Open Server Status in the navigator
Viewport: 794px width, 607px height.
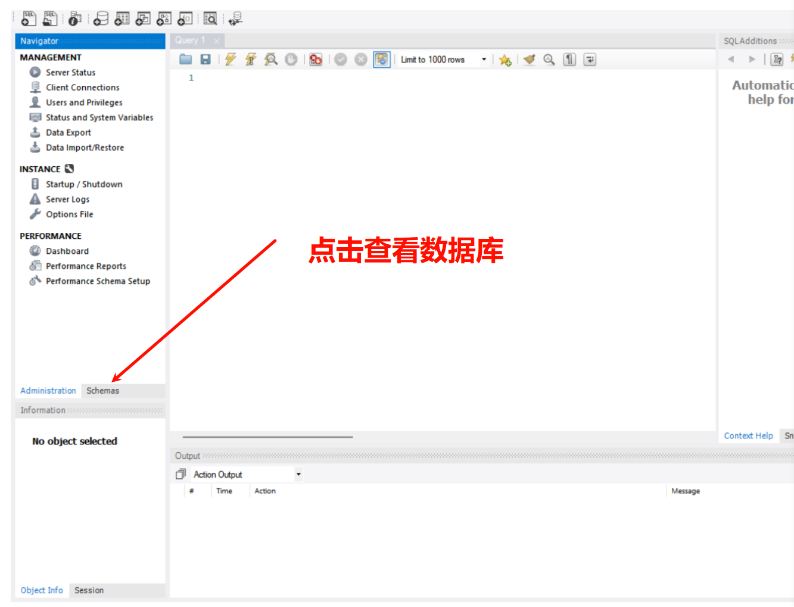(x=70, y=72)
